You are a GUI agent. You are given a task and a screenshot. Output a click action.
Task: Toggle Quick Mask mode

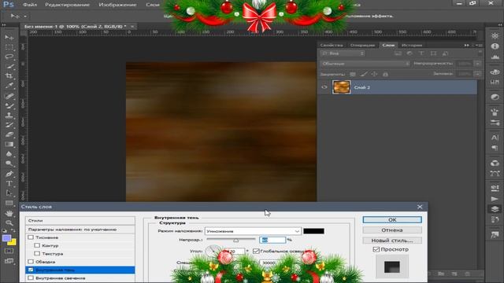click(9, 251)
